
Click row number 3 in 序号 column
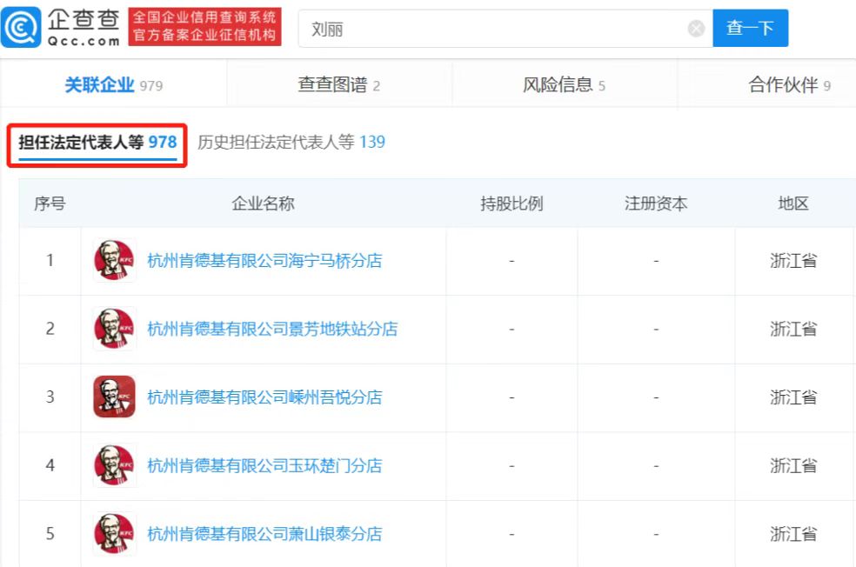pos(50,397)
